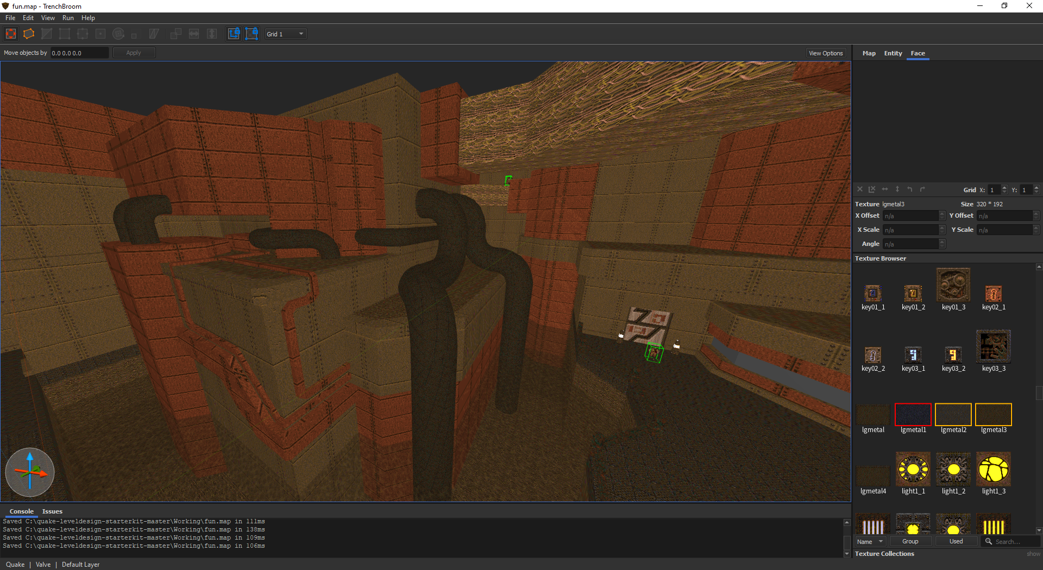Select the Face tool

point(100,34)
